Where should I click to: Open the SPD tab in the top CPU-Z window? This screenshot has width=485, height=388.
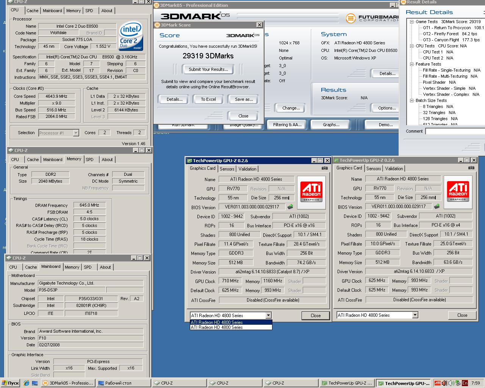click(x=89, y=11)
